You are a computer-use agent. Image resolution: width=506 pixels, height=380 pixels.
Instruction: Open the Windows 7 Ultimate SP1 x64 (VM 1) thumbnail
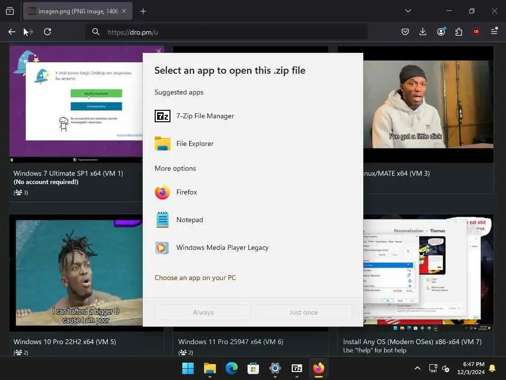76,104
